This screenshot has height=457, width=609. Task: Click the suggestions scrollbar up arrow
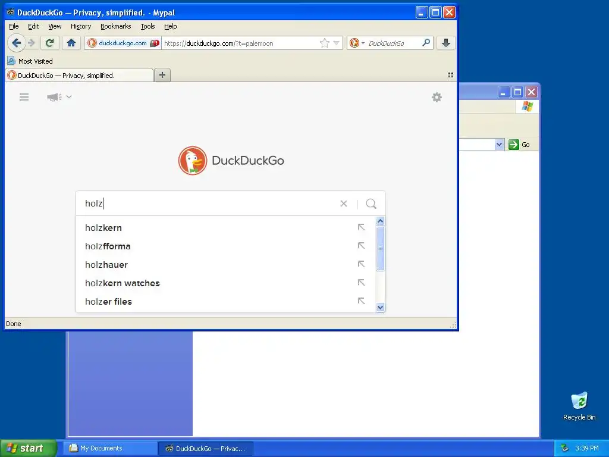pyautogui.click(x=380, y=221)
